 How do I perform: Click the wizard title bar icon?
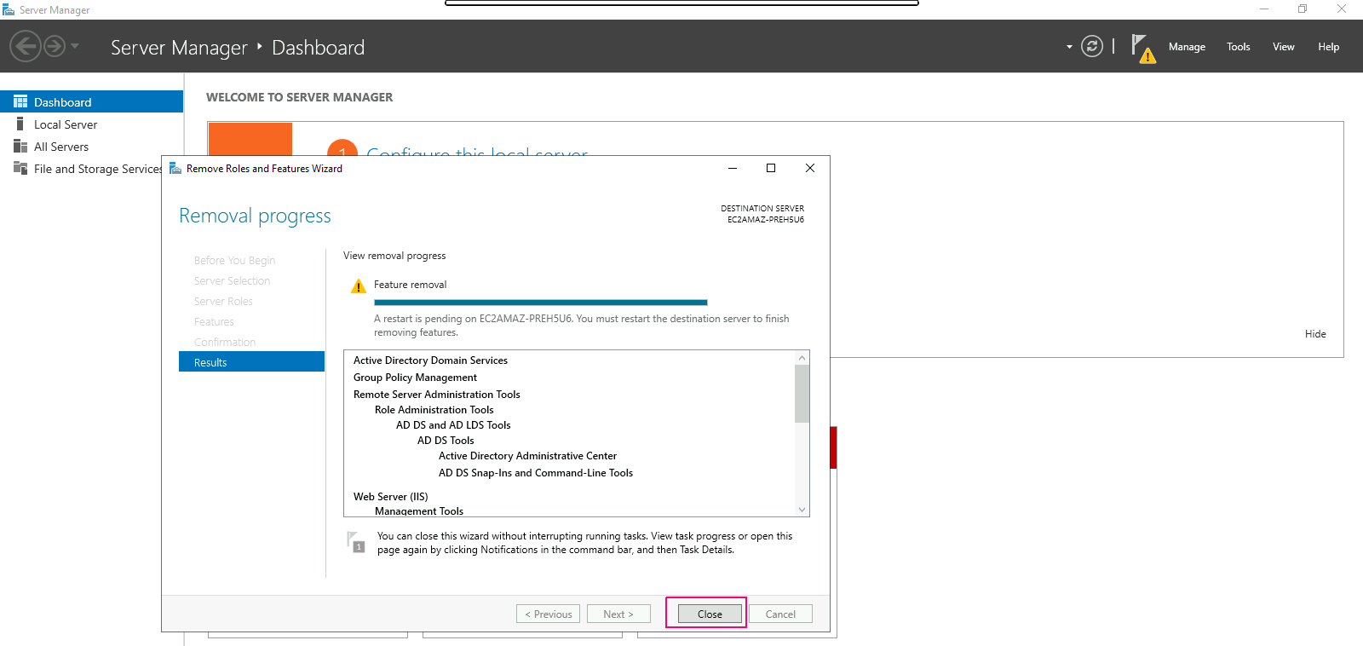175,168
